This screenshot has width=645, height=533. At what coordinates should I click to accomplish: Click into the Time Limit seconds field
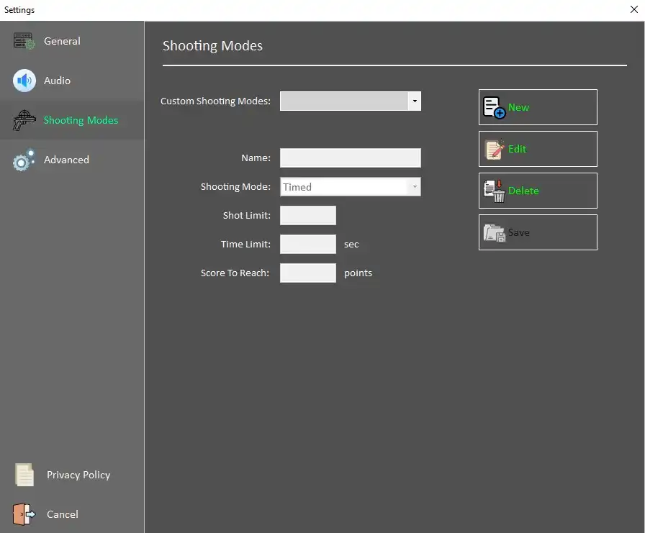pyautogui.click(x=307, y=245)
